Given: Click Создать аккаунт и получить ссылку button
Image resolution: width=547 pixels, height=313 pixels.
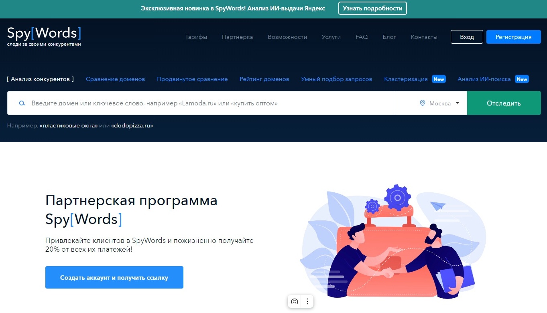Looking at the screenshot, I should coord(114,277).
